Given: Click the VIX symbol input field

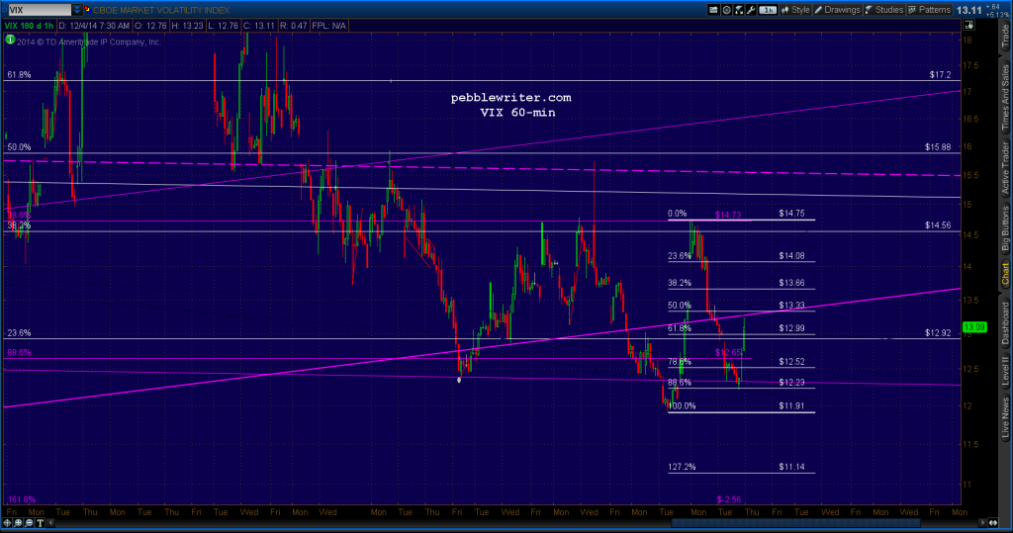Looking at the screenshot, I should [38, 10].
